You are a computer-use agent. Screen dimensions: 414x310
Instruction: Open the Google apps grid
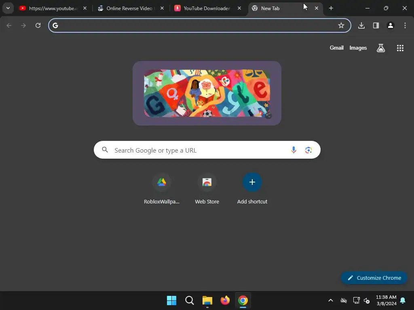point(400,48)
